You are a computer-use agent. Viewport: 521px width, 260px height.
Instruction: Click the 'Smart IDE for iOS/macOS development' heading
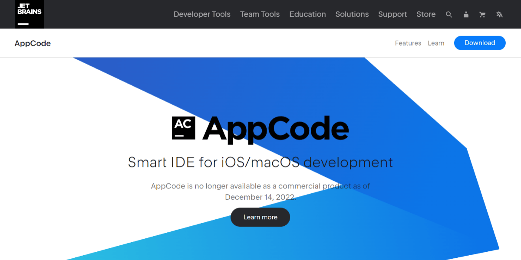tap(260, 162)
